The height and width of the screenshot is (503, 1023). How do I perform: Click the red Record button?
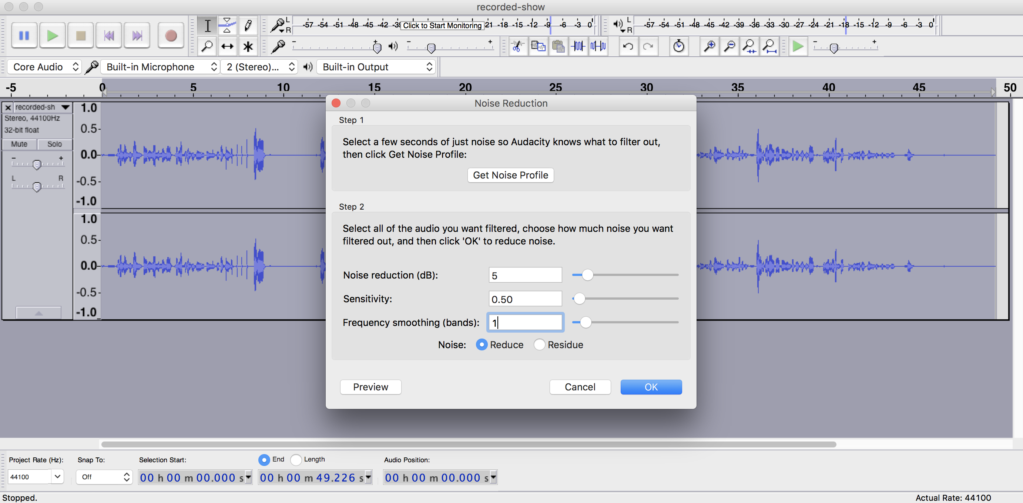[171, 36]
